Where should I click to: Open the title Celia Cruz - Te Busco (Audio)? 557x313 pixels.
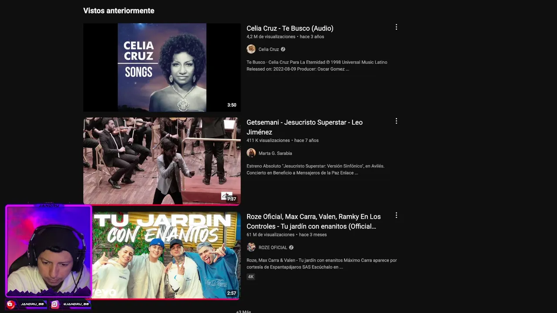pyautogui.click(x=290, y=28)
